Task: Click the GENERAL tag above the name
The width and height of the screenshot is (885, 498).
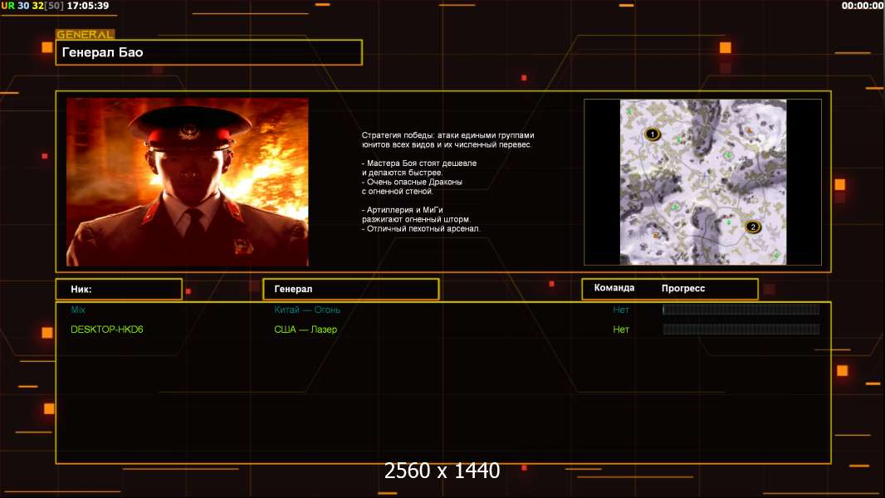Action: click(85, 35)
